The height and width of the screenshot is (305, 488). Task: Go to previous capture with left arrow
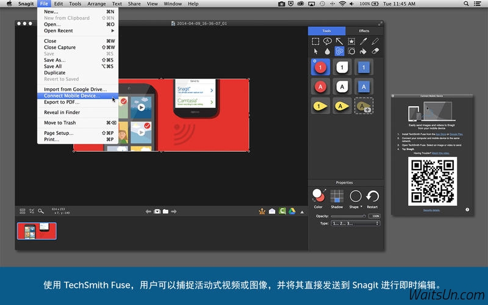click(148, 212)
